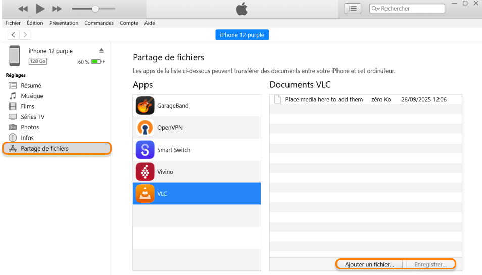Screen dimensions: 482x275
Task: Click the OpenVPN app icon
Action: (x=145, y=127)
